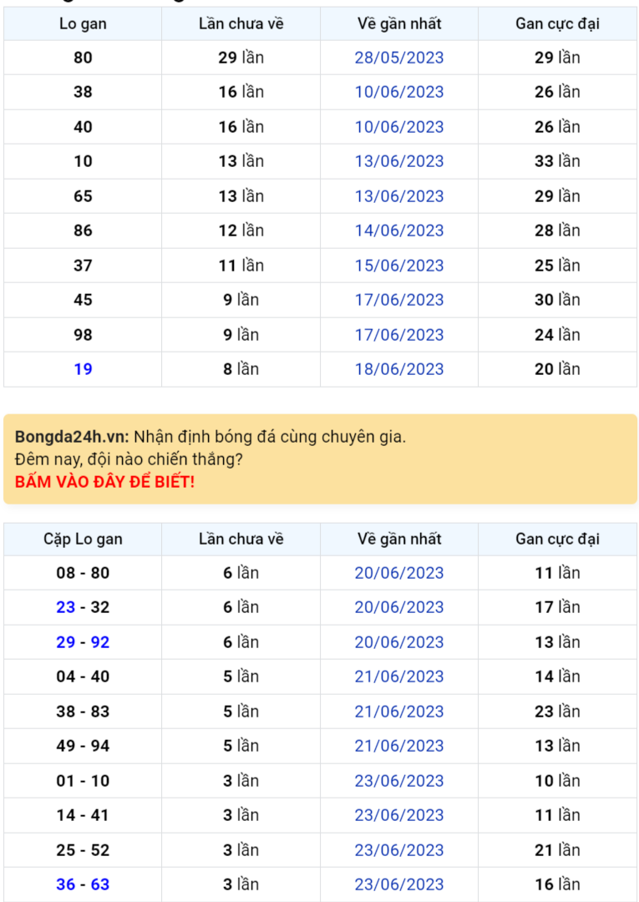The width and height of the screenshot is (639, 902).
Task: Click the 13/06/2023 date in row 10
Action: [x=399, y=161]
